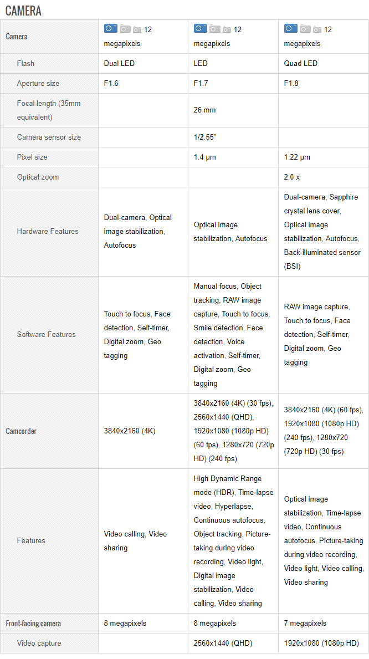369x659 pixels.
Task: Click the smallest gray camera icon in the F1.7 column
Action: (x=227, y=29)
